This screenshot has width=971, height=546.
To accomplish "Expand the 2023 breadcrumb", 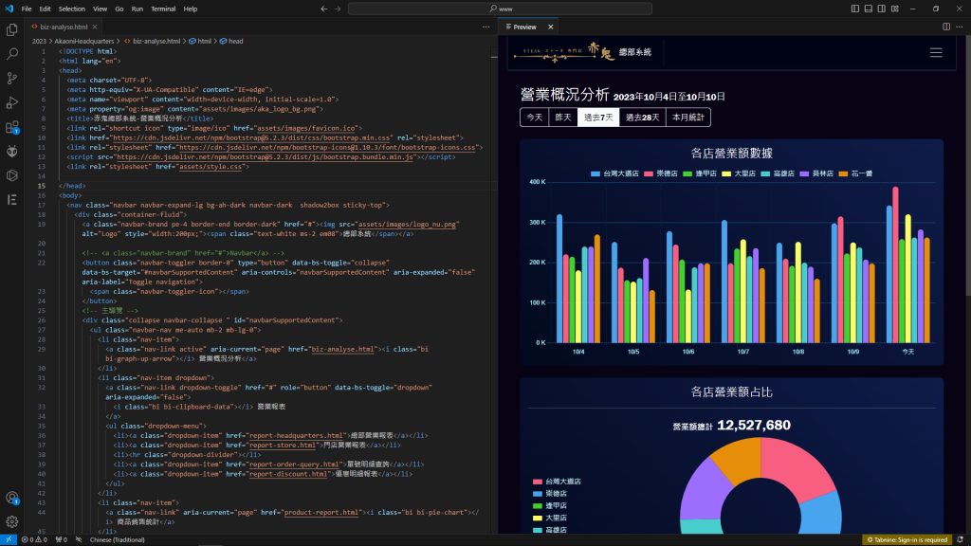I will (39, 41).
